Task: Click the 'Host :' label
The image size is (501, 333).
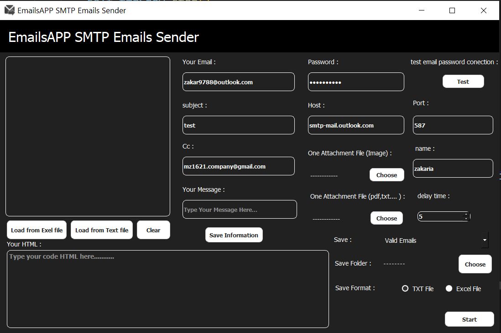Action: [x=316, y=105]
